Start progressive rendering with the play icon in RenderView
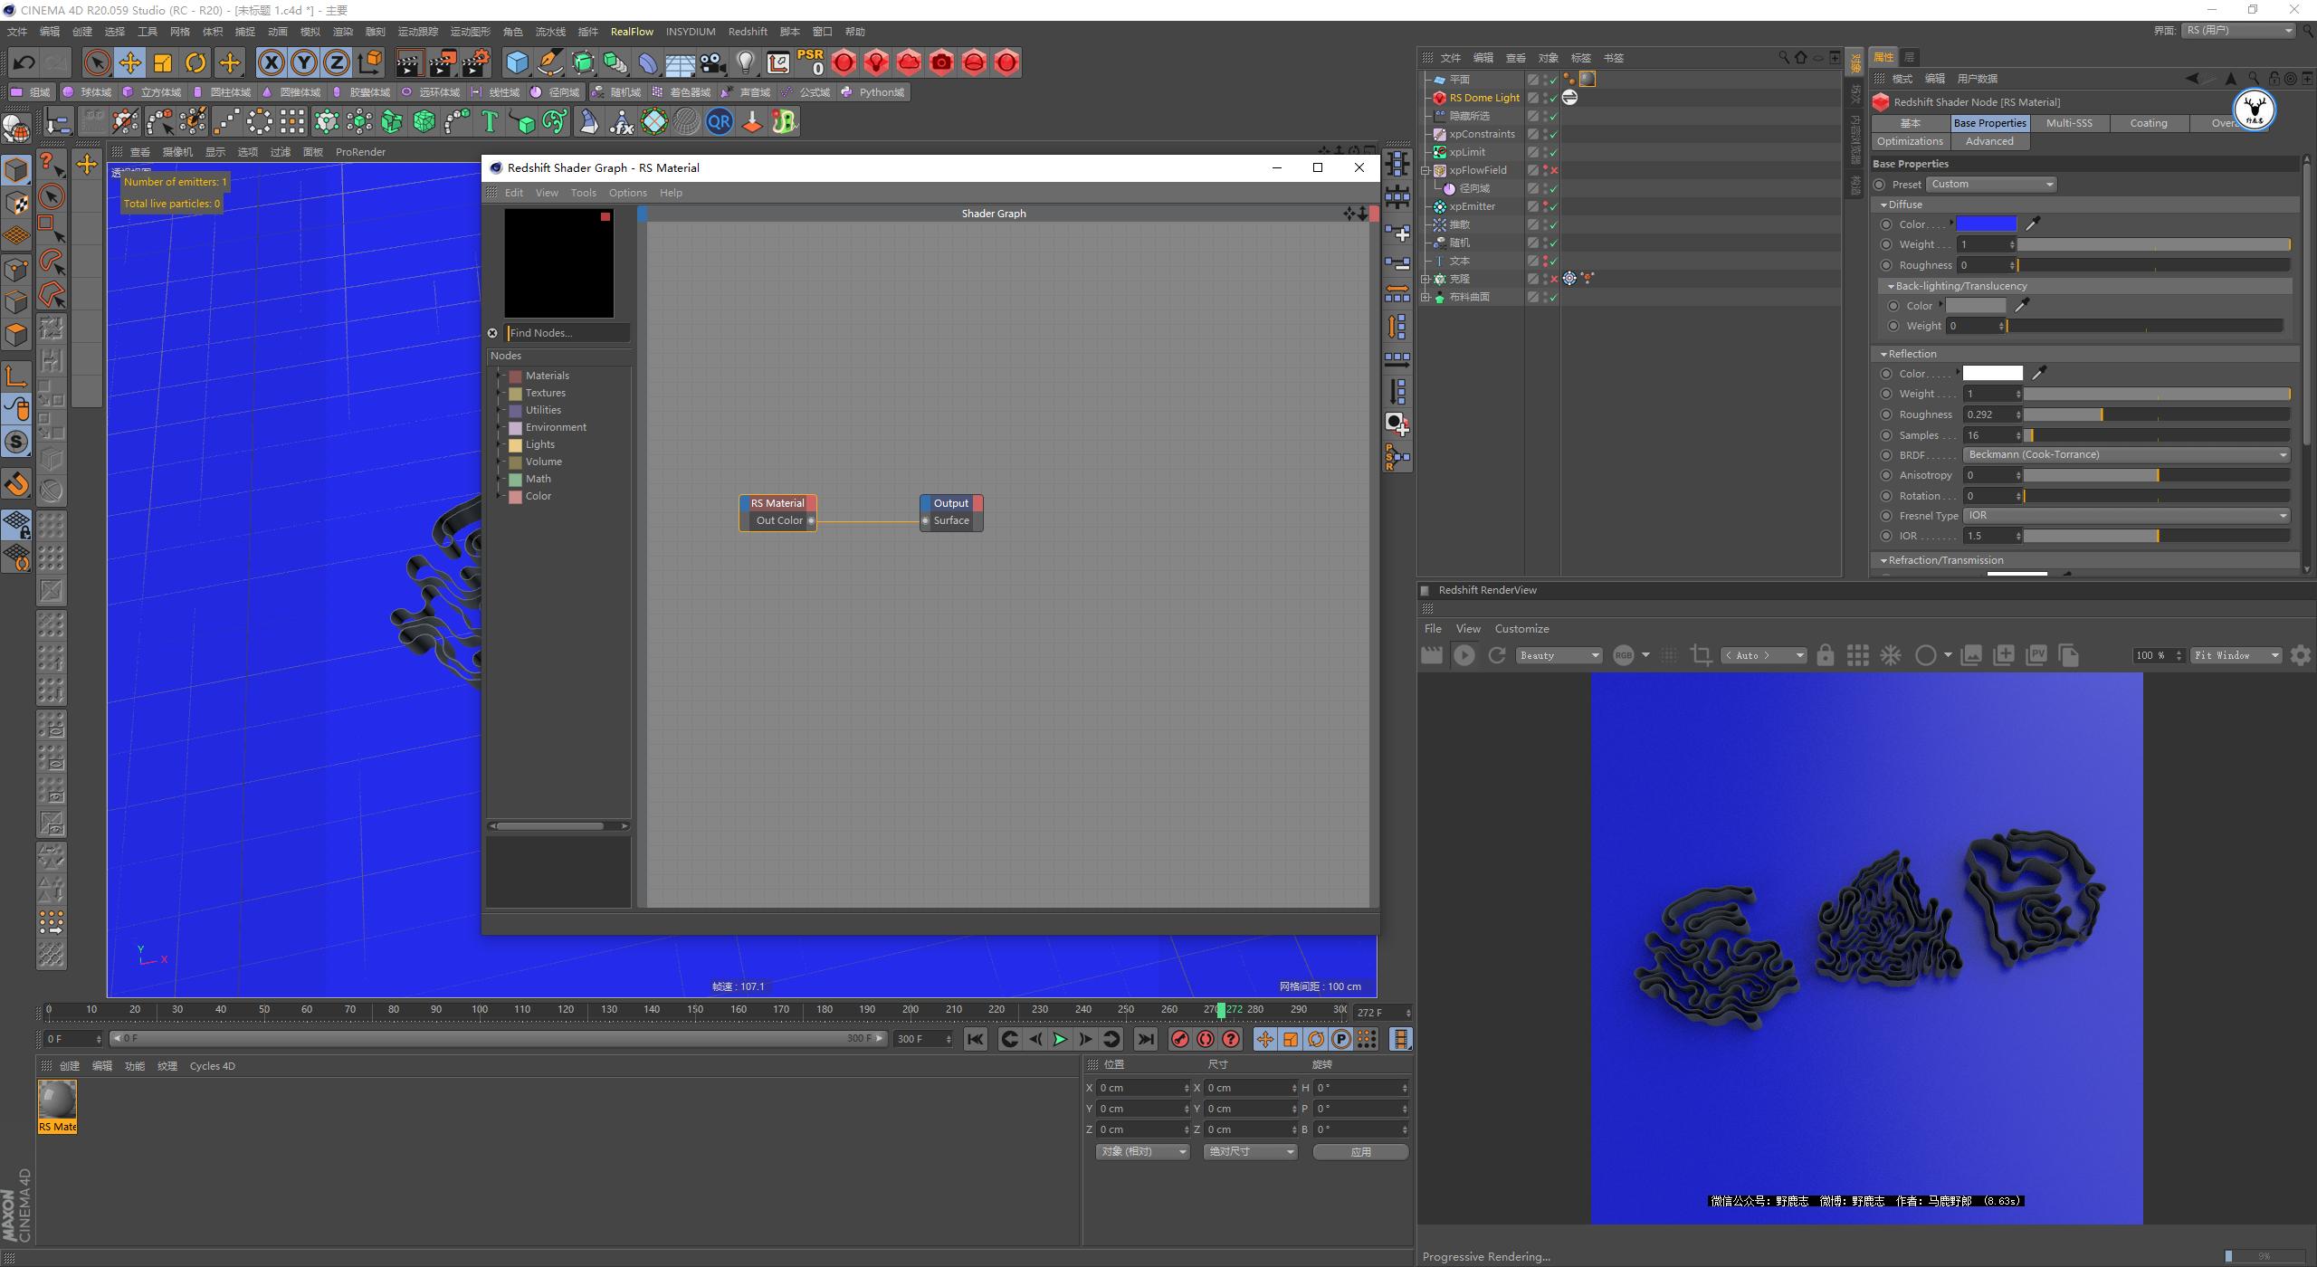This screenshot has height=1267, width=2317. pyautogui.click(x=1464, y=654)
